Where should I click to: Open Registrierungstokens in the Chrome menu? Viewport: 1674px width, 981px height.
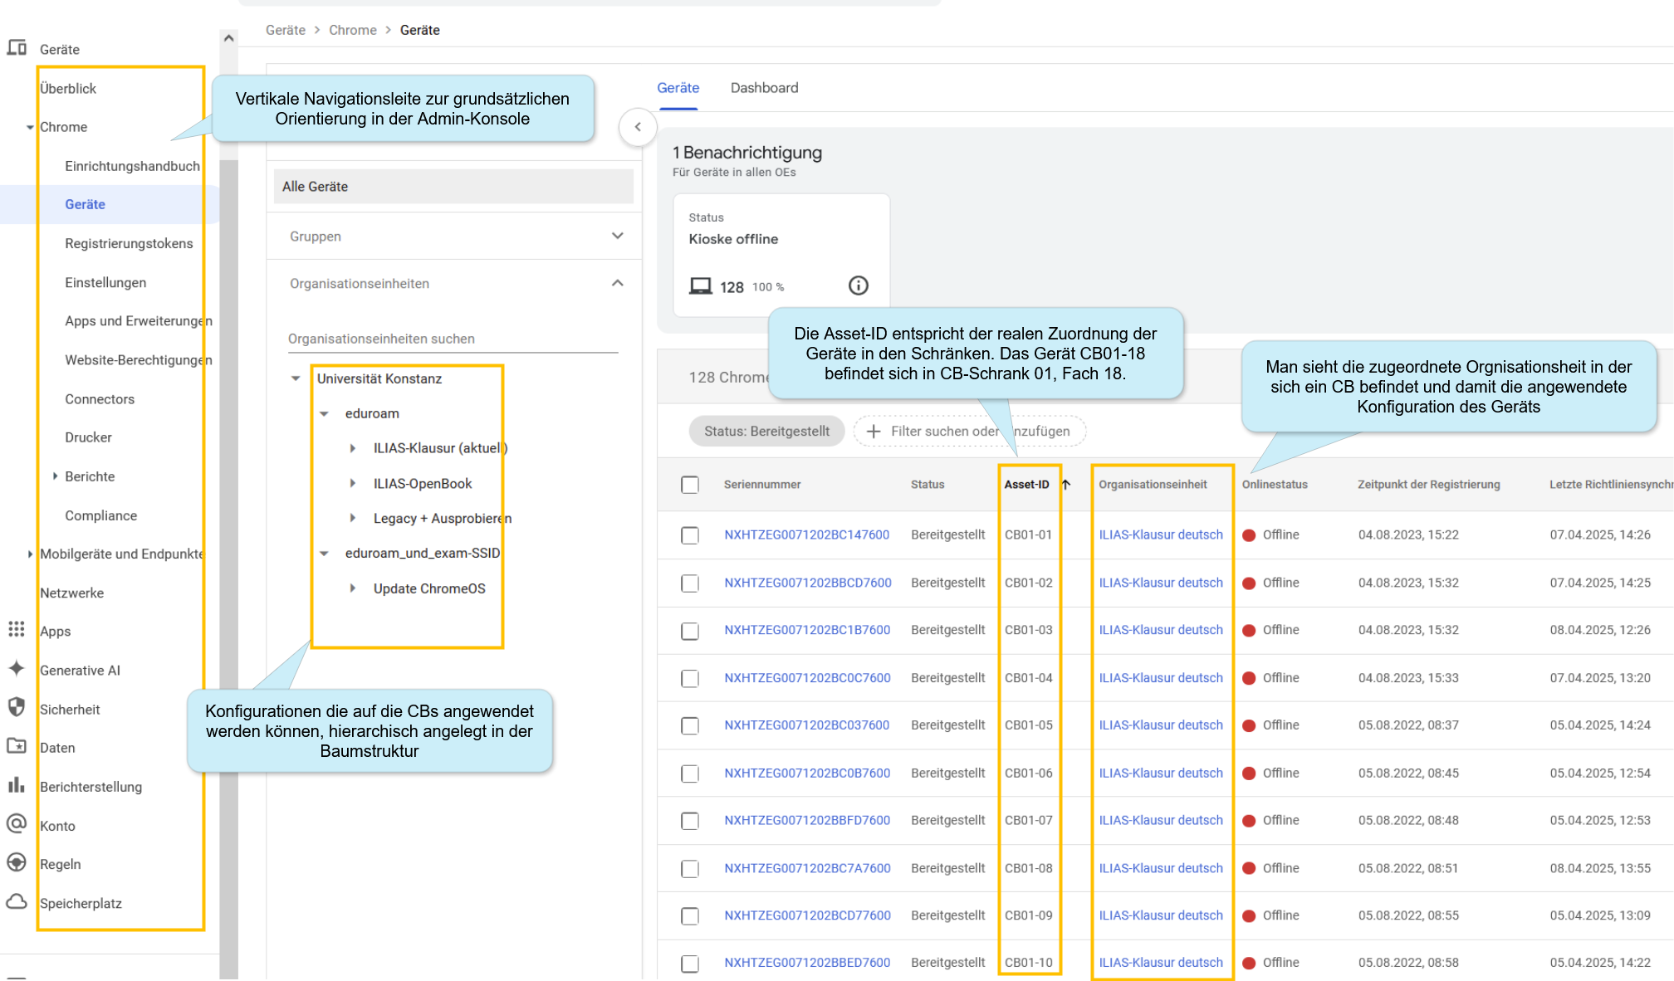129,243
